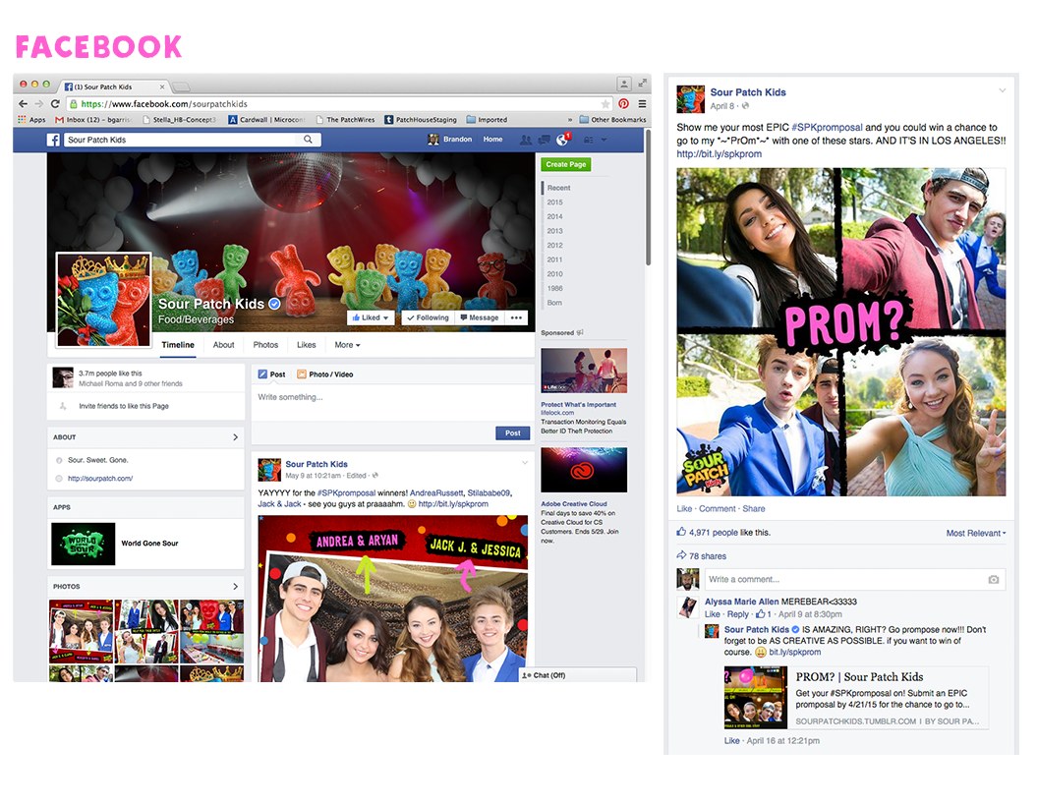Image resolution: width=1037 pixels, height=806 pixels.
Task: Open Other Bookmarks folder
Action: tap(612, 120)
